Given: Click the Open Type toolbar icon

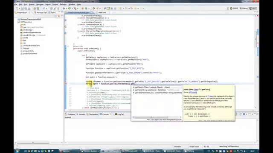Looking at the screenshot, I should click(94, 8).
